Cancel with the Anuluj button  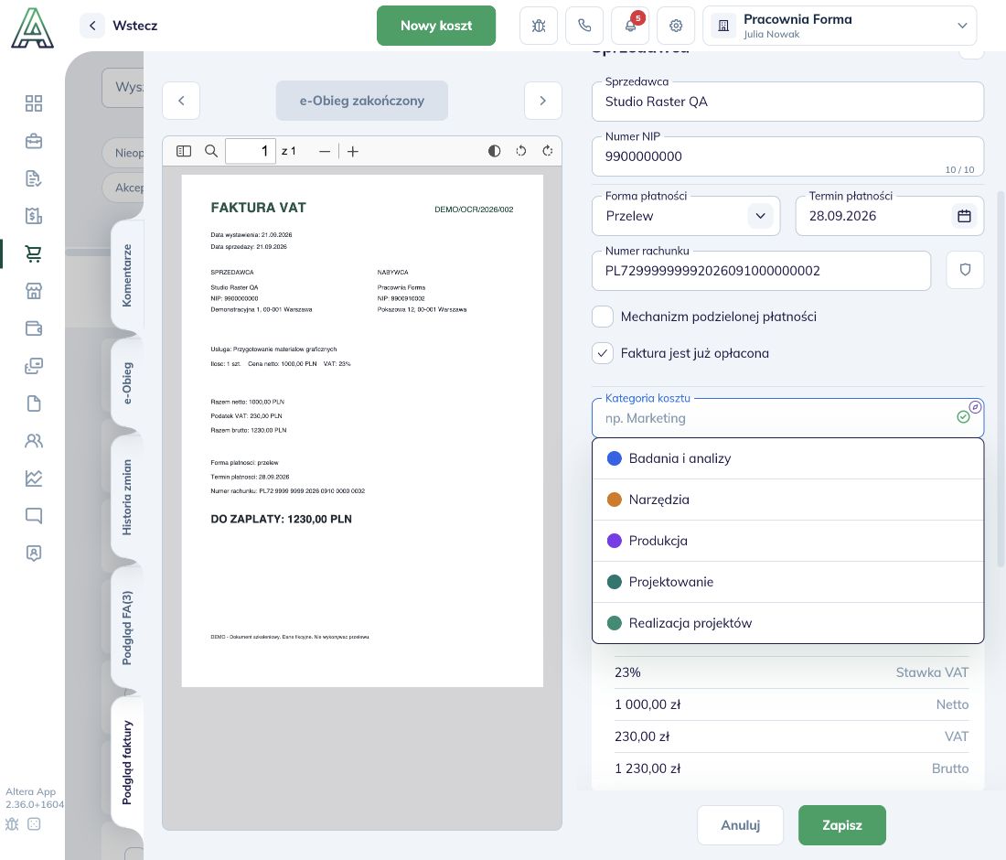741,825
